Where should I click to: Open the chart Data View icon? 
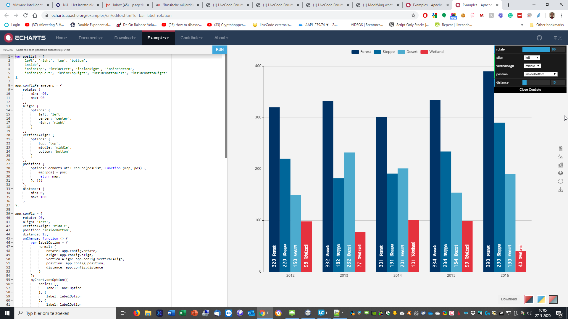pos(560,148)
